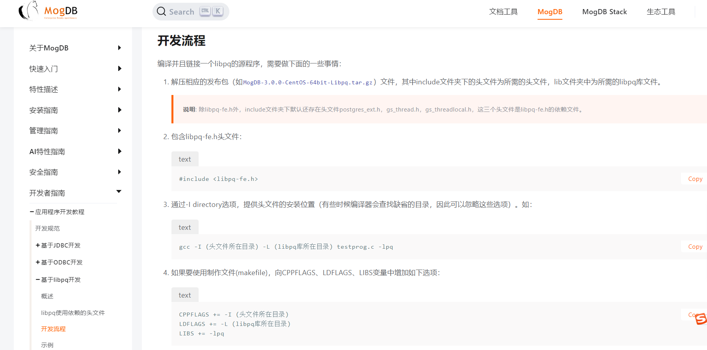Viewport: 707px width, 350px height.
Task: Select the 开发流程 sidebar link
Action: click(53, 329)
